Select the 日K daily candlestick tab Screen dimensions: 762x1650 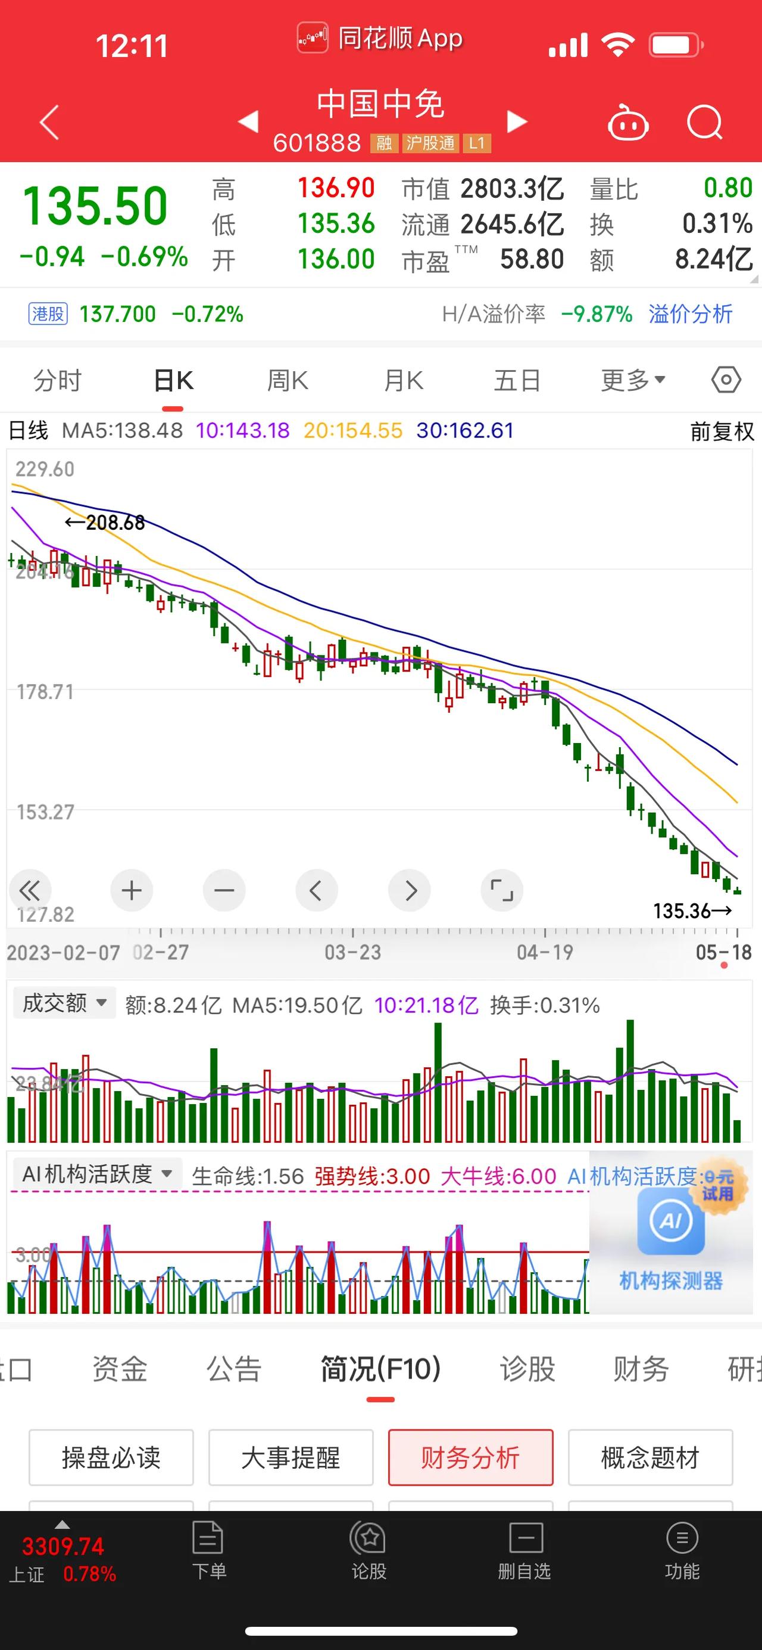[x=173, y=381]
